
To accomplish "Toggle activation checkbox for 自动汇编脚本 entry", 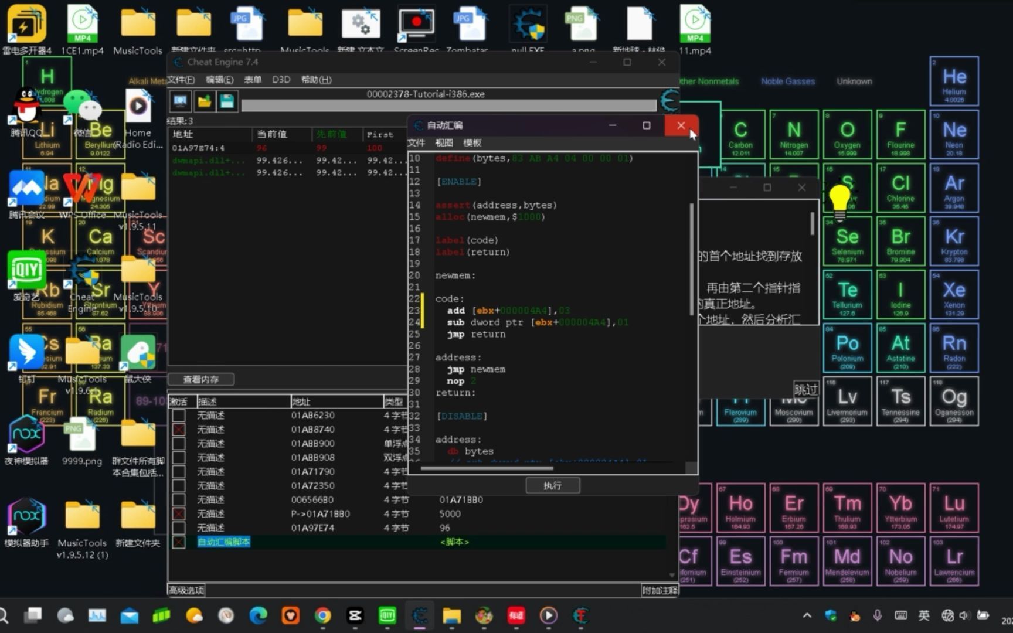I will coord(179,542).
